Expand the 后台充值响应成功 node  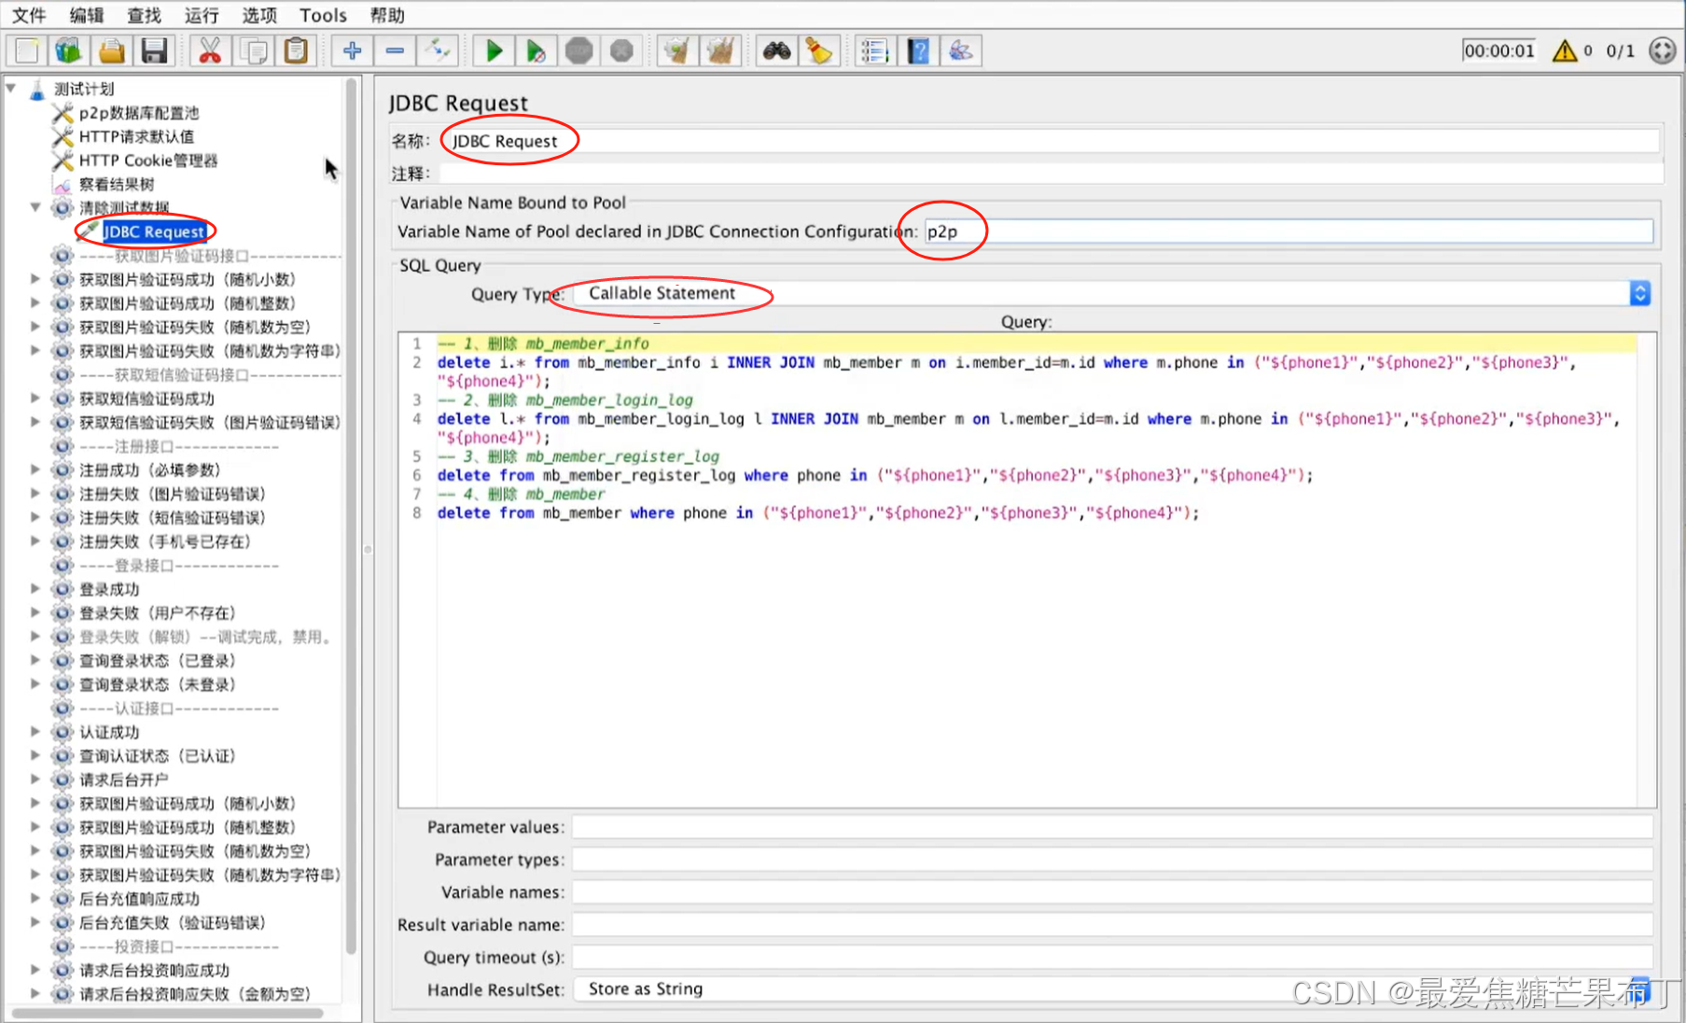[x=35, y=899]
